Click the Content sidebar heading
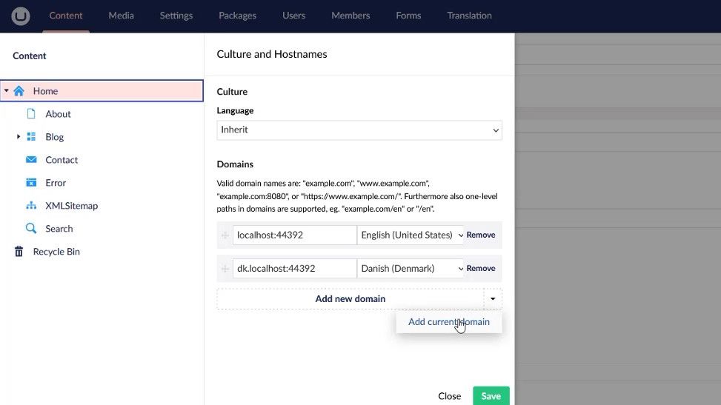This screenshot has height=405, width=721. pos(30,56)
